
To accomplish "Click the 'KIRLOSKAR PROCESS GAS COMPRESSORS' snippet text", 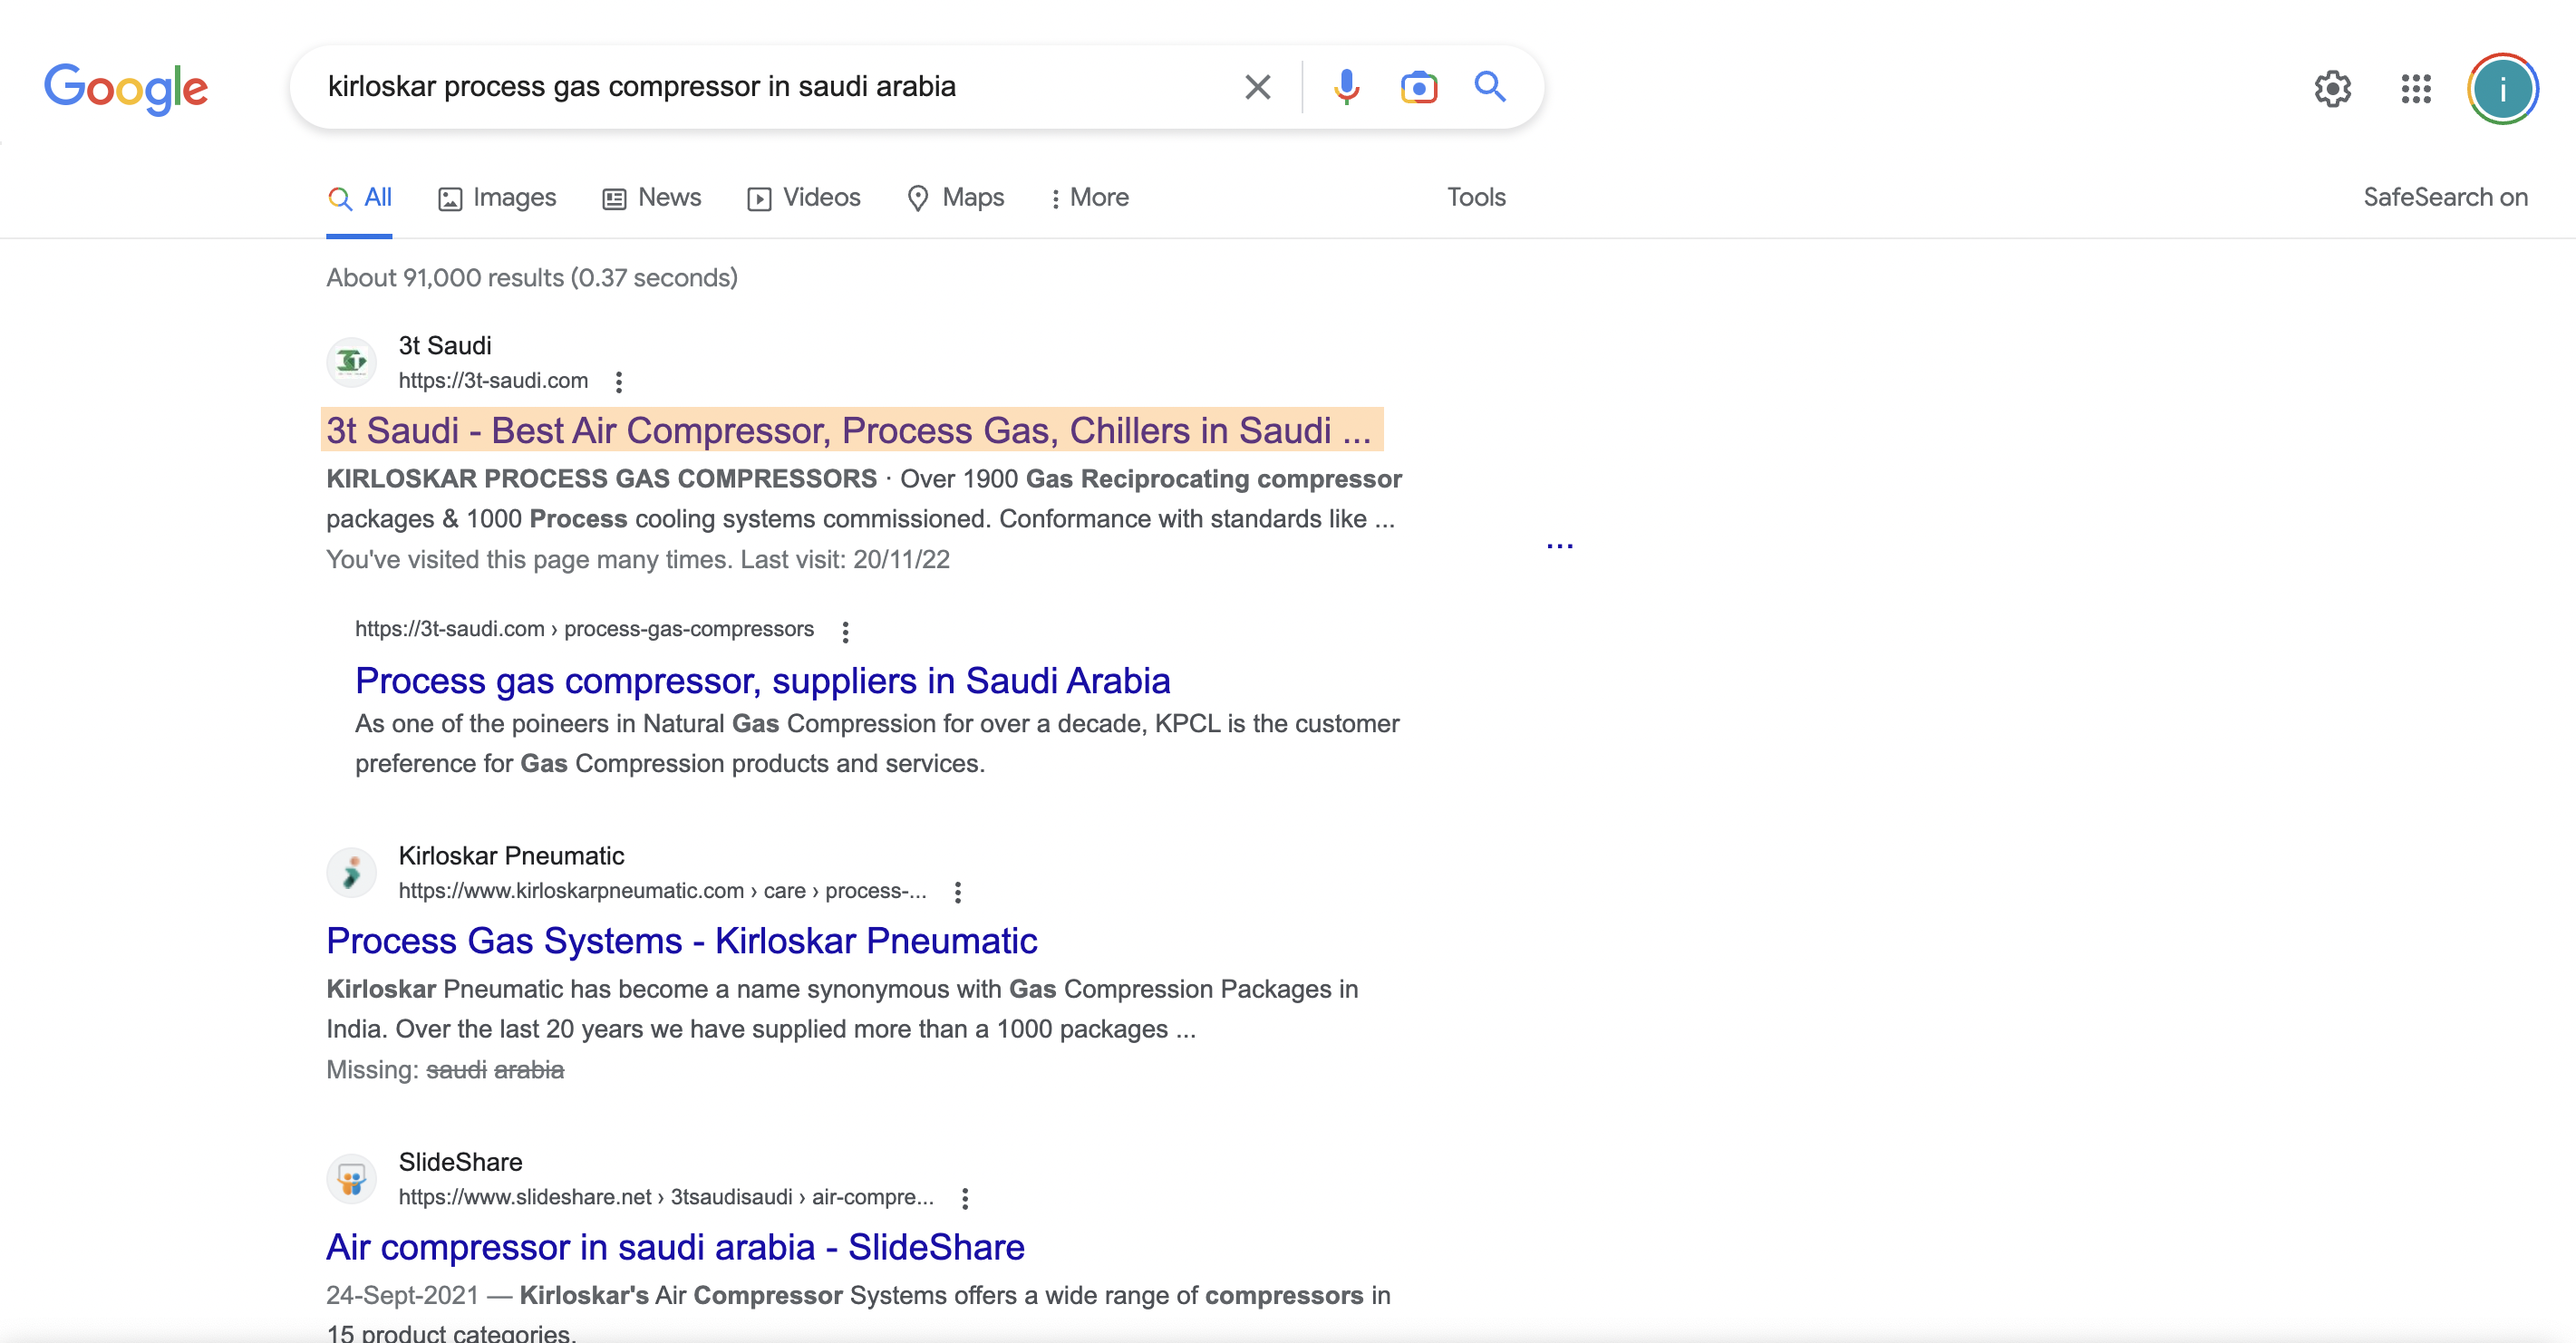I will tap(601, 479).
